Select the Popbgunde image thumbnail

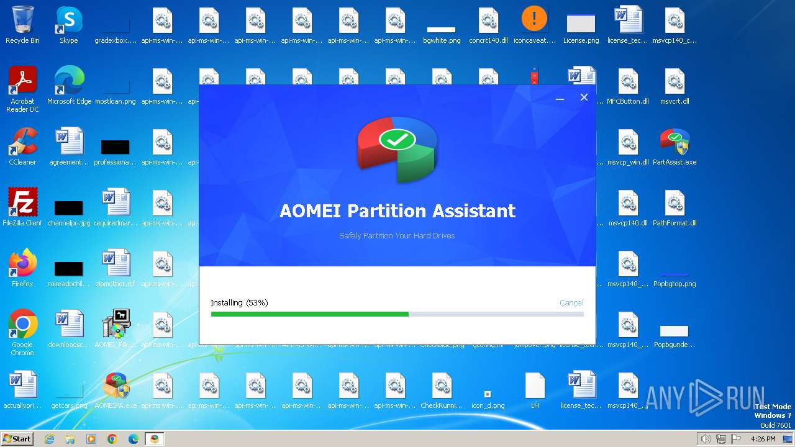tap(675, 336)
